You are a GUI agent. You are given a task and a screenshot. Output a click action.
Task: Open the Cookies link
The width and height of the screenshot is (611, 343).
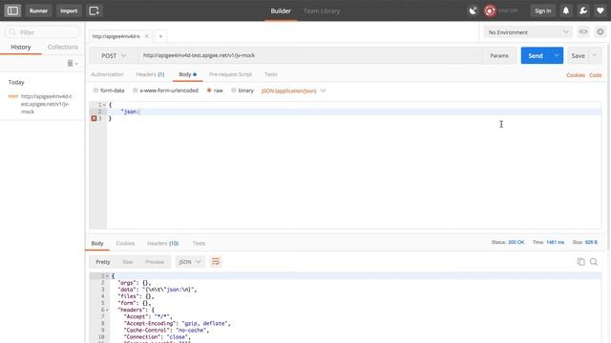(x=576, y=75)
